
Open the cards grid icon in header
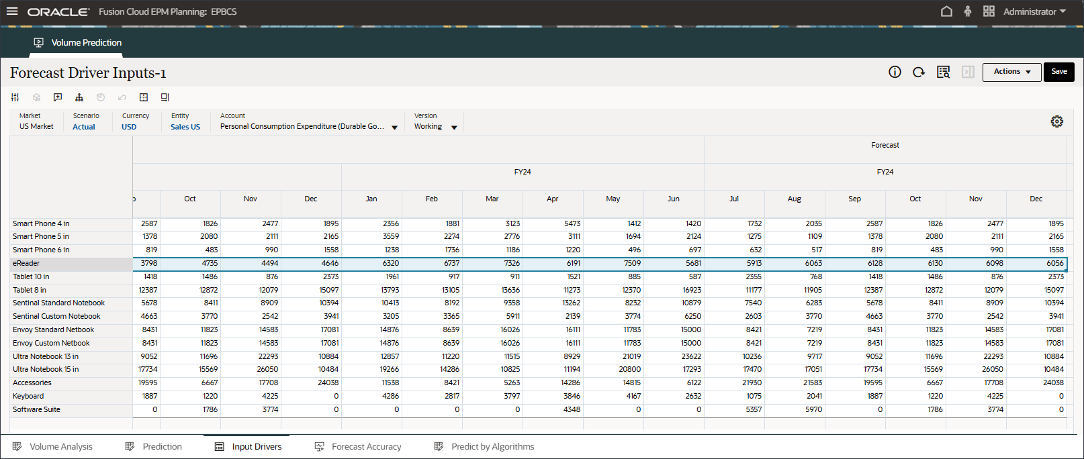pos(989,11)
